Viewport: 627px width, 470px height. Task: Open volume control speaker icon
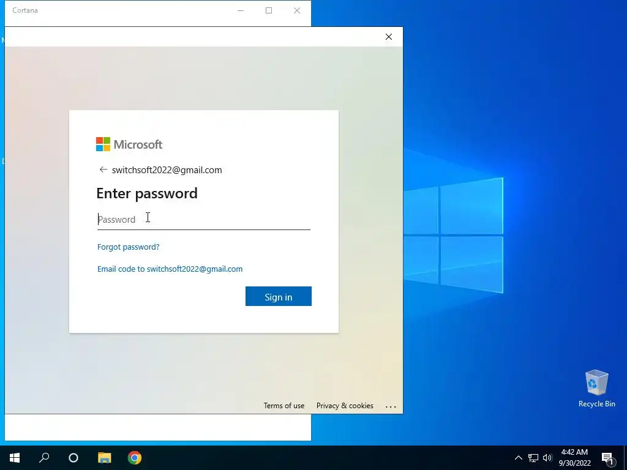click(x=547, y=458)
